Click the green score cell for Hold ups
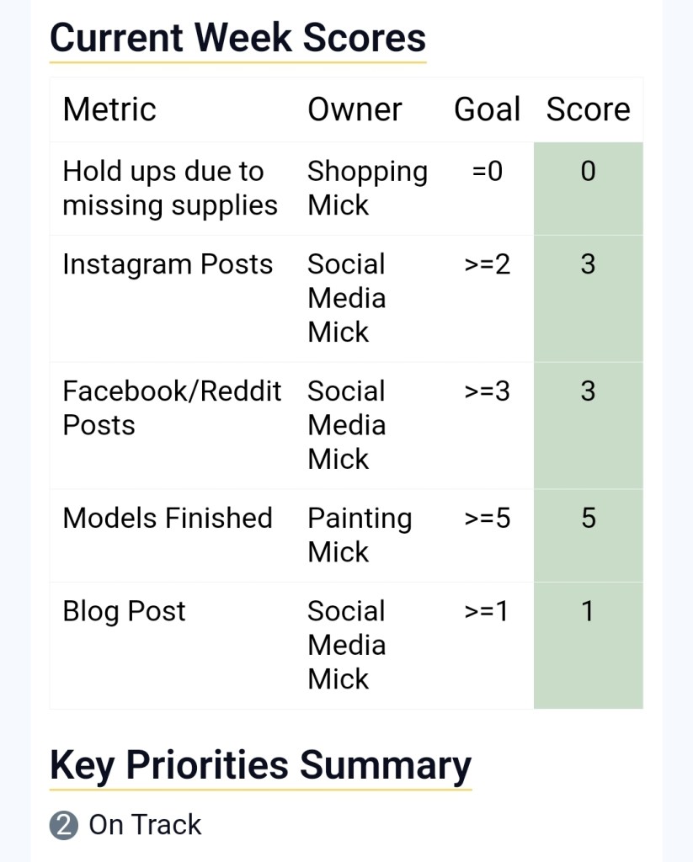 [x=588, y=189]
